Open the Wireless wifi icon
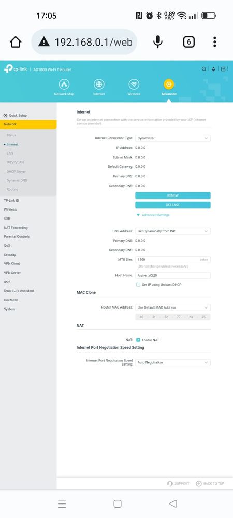Image resolution: width=233 pixels, height=518 pixels. (x=134, y=84)
